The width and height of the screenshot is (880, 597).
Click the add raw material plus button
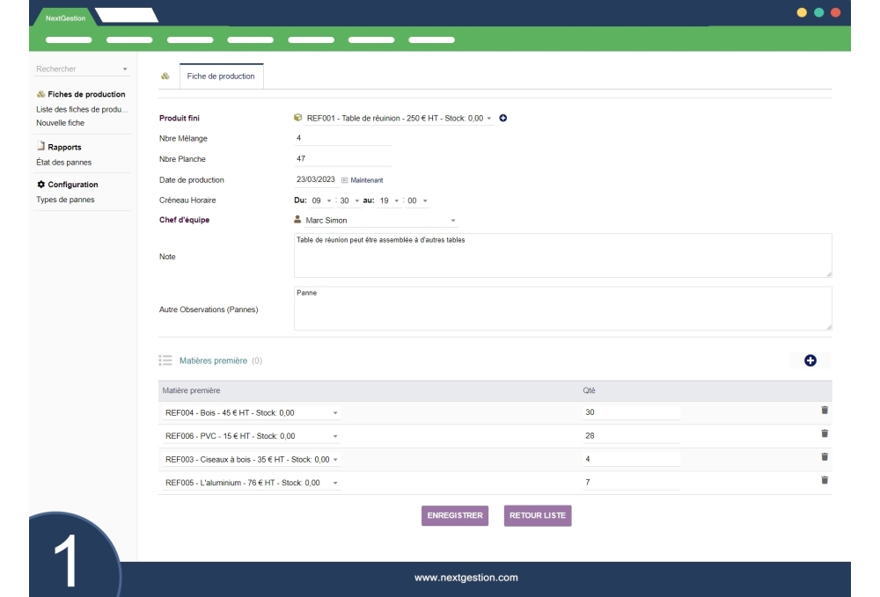[810, 360]
